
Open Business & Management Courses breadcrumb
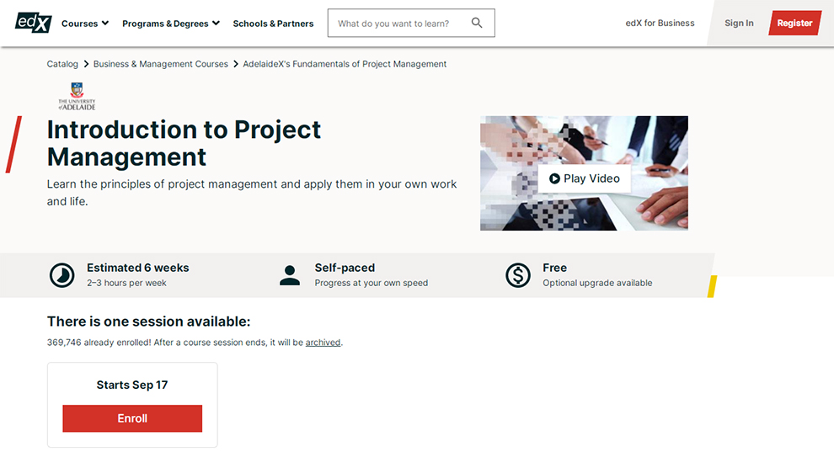click(161, 64)
